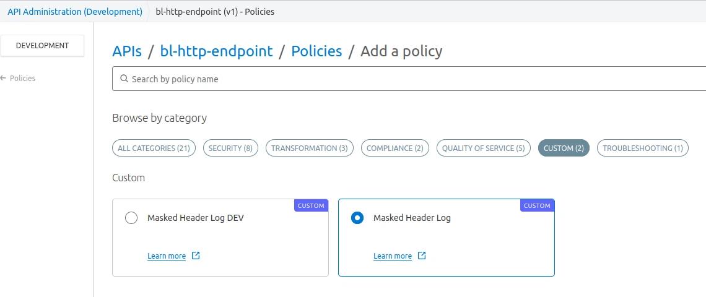This screenshot has width=706, height=297.
Task: Open API Administration (Development) in top bar
Action: point(75,12)
